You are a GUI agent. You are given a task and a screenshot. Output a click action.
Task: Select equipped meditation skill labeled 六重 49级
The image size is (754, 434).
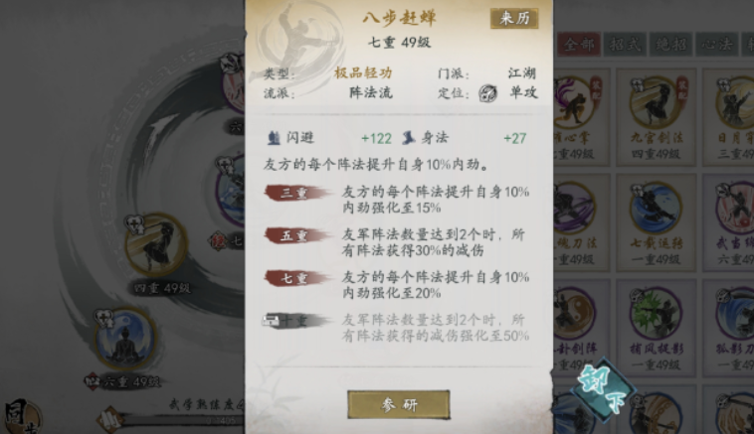pos(125,340)
